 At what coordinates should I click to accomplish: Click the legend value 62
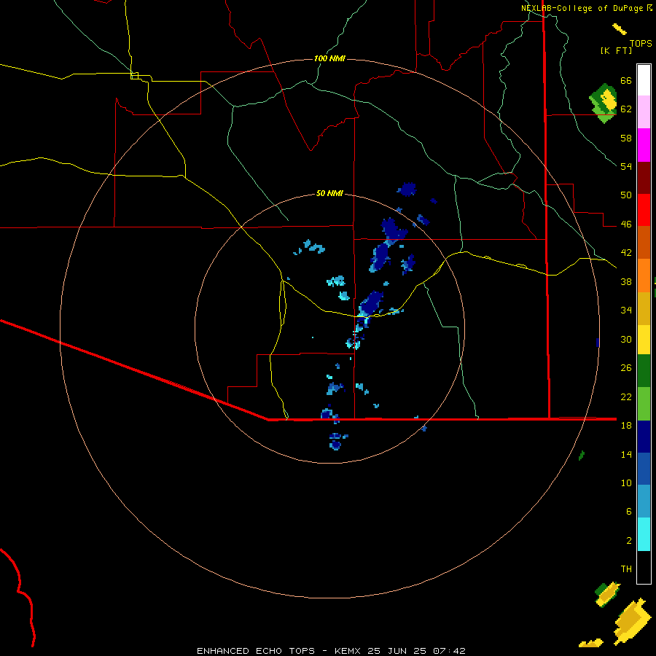(626, 109)
